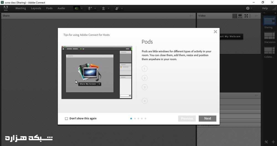
Task: Click the Adobe logo icon
Action: click(x=6, y=8)
